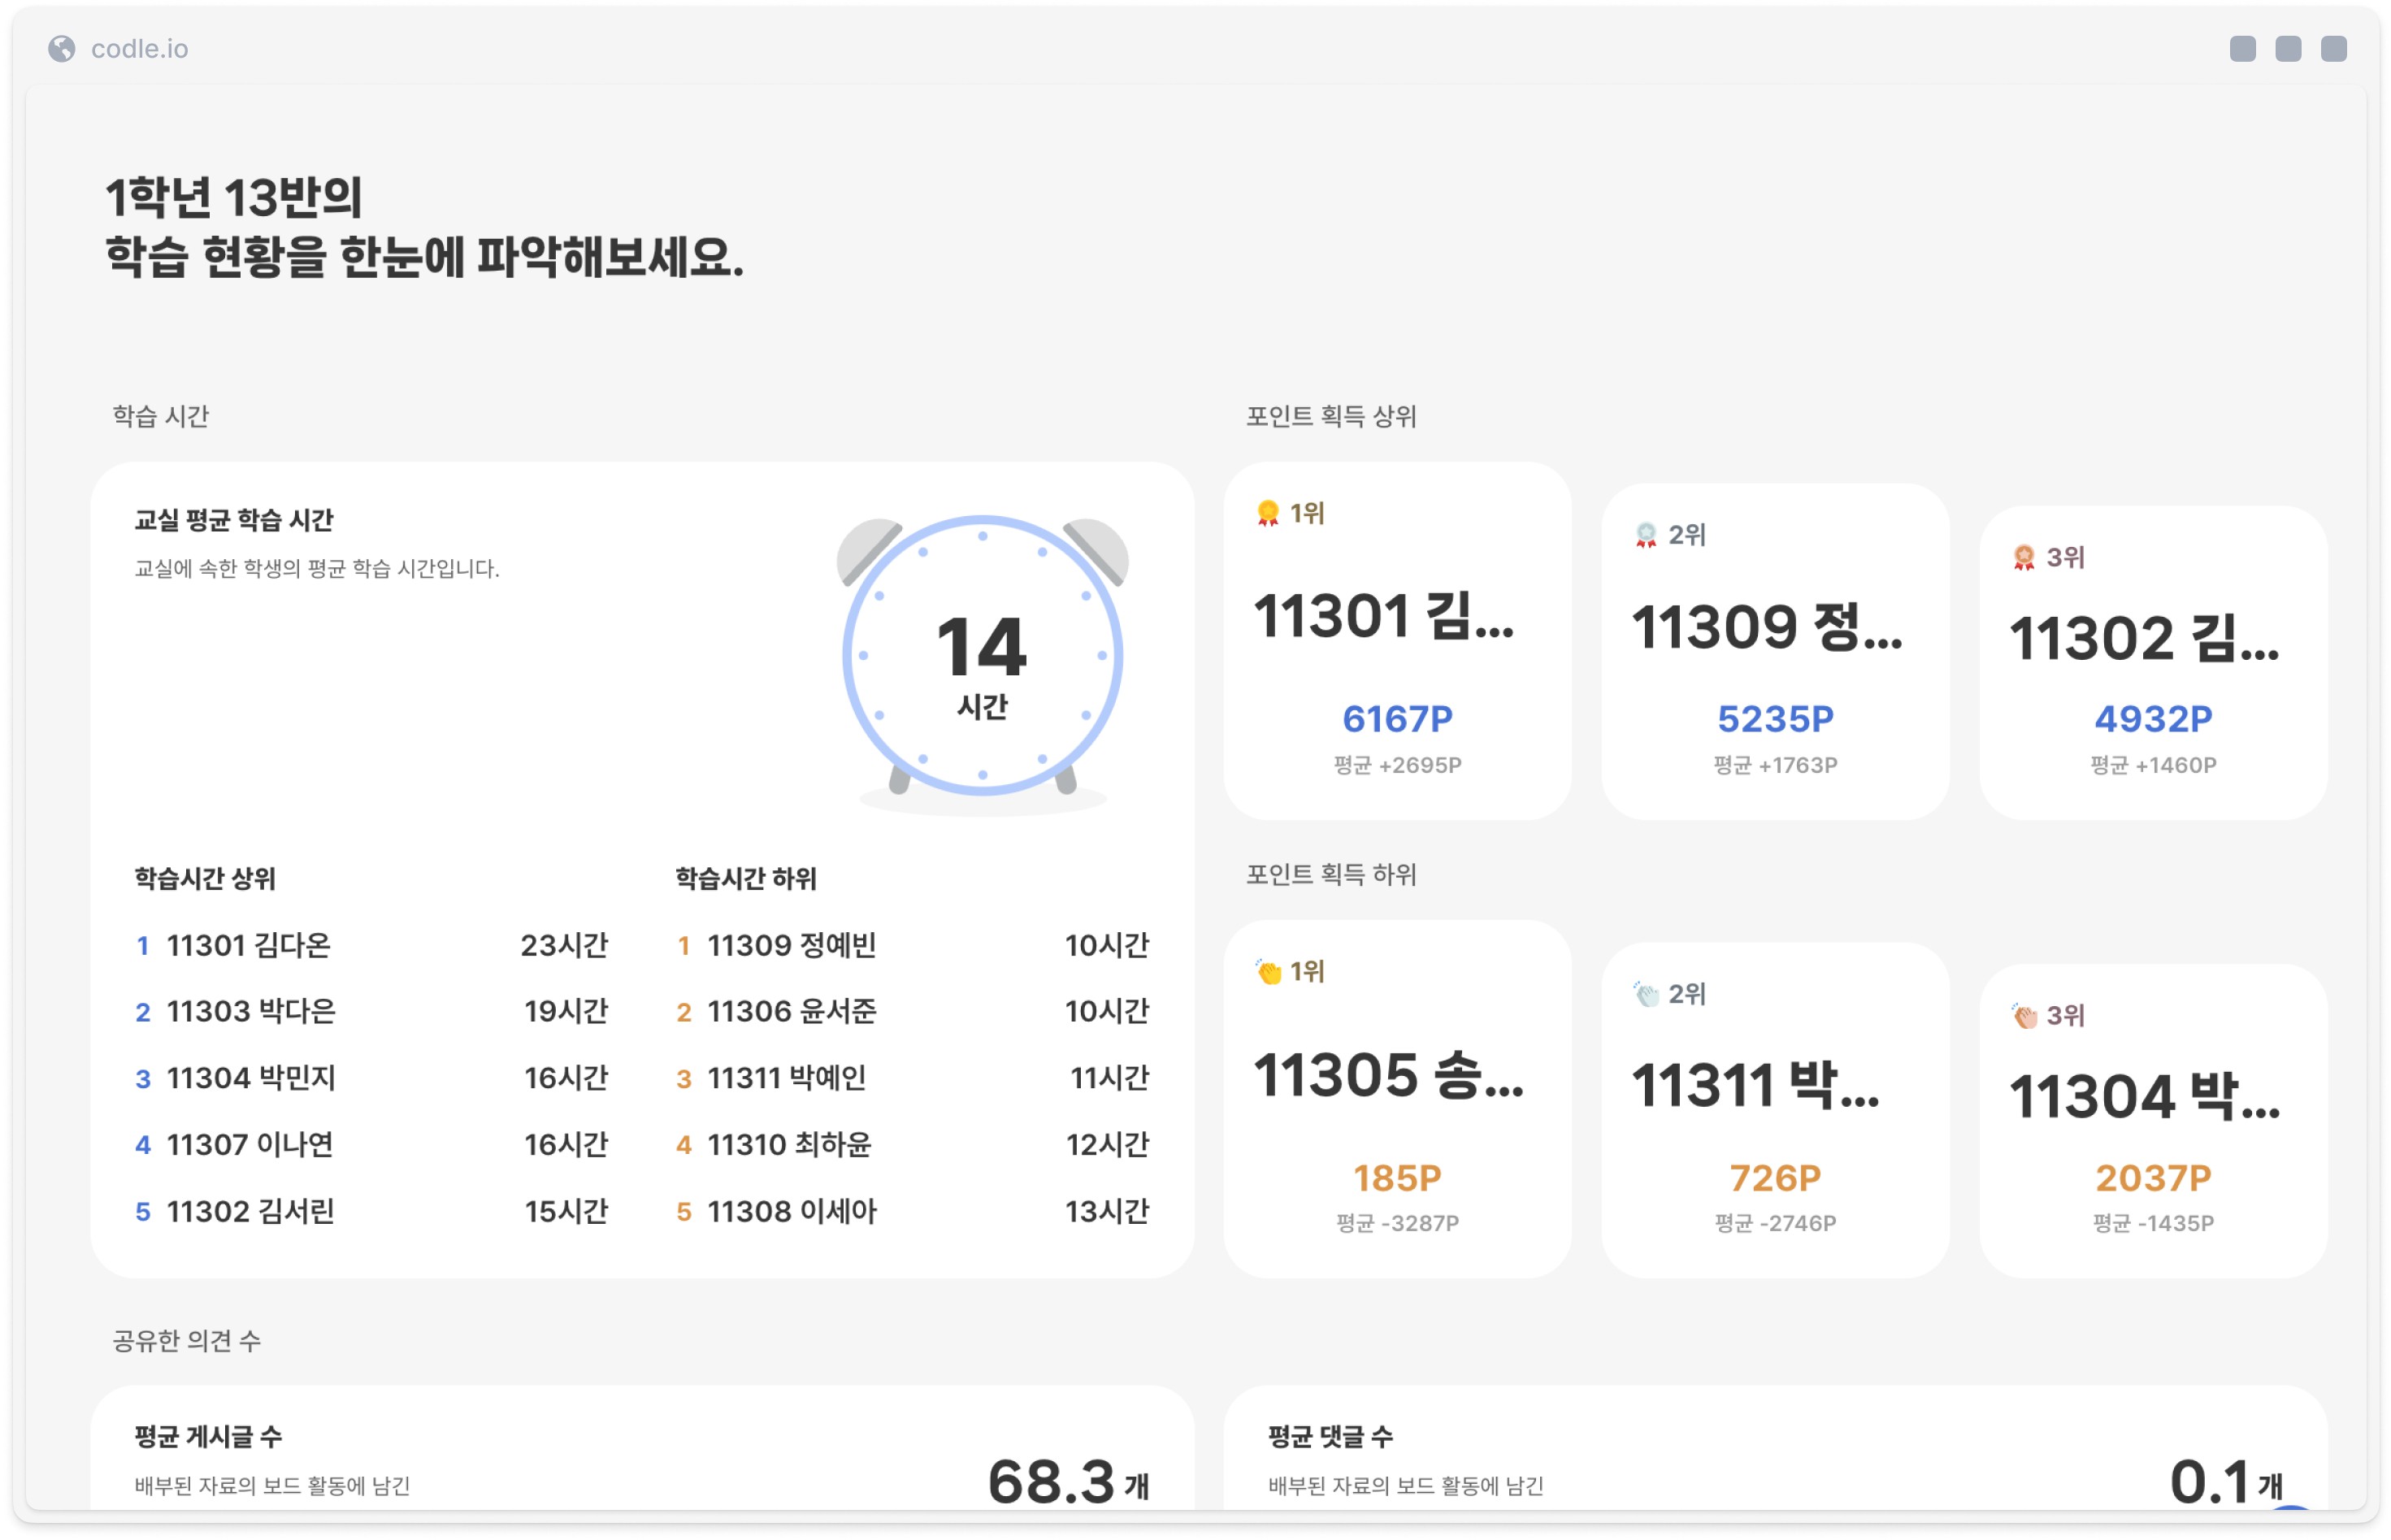Click the globe icon beside codle.io

62,48
